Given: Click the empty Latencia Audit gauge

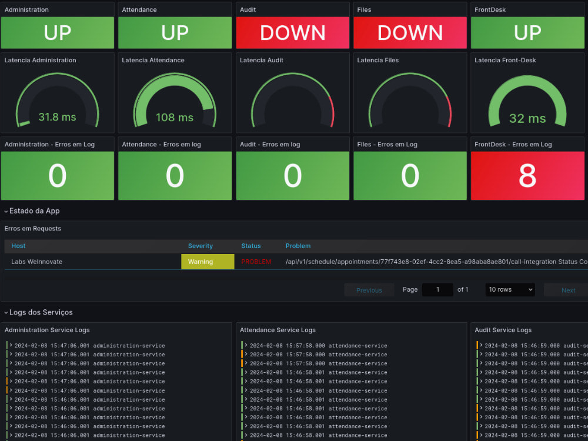Looking at the screenshot, I should click(292, 100).
